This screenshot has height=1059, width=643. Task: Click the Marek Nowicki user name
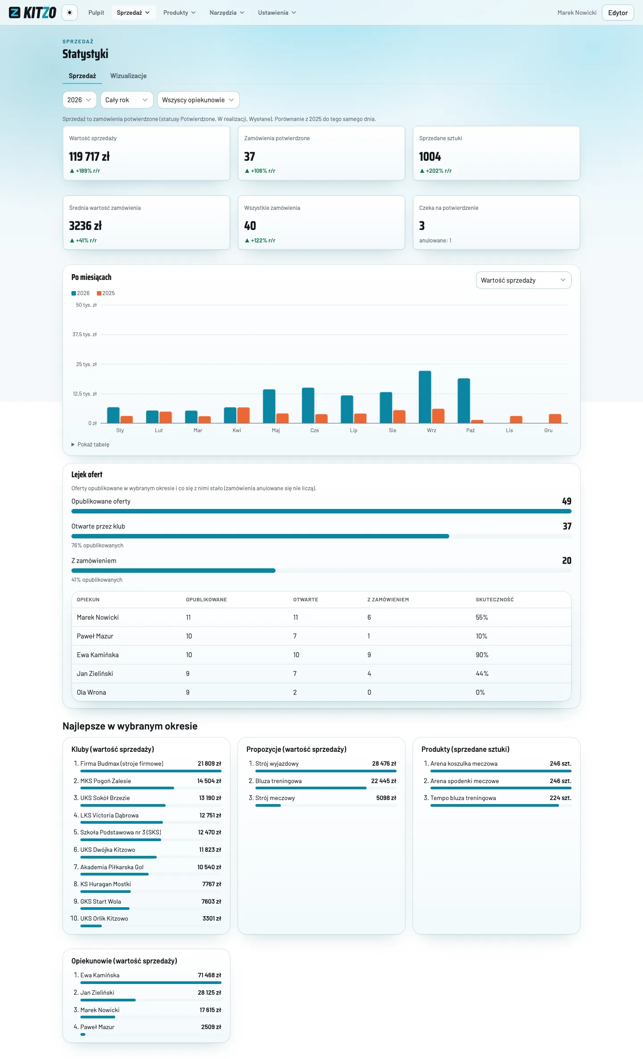point(577,13)
